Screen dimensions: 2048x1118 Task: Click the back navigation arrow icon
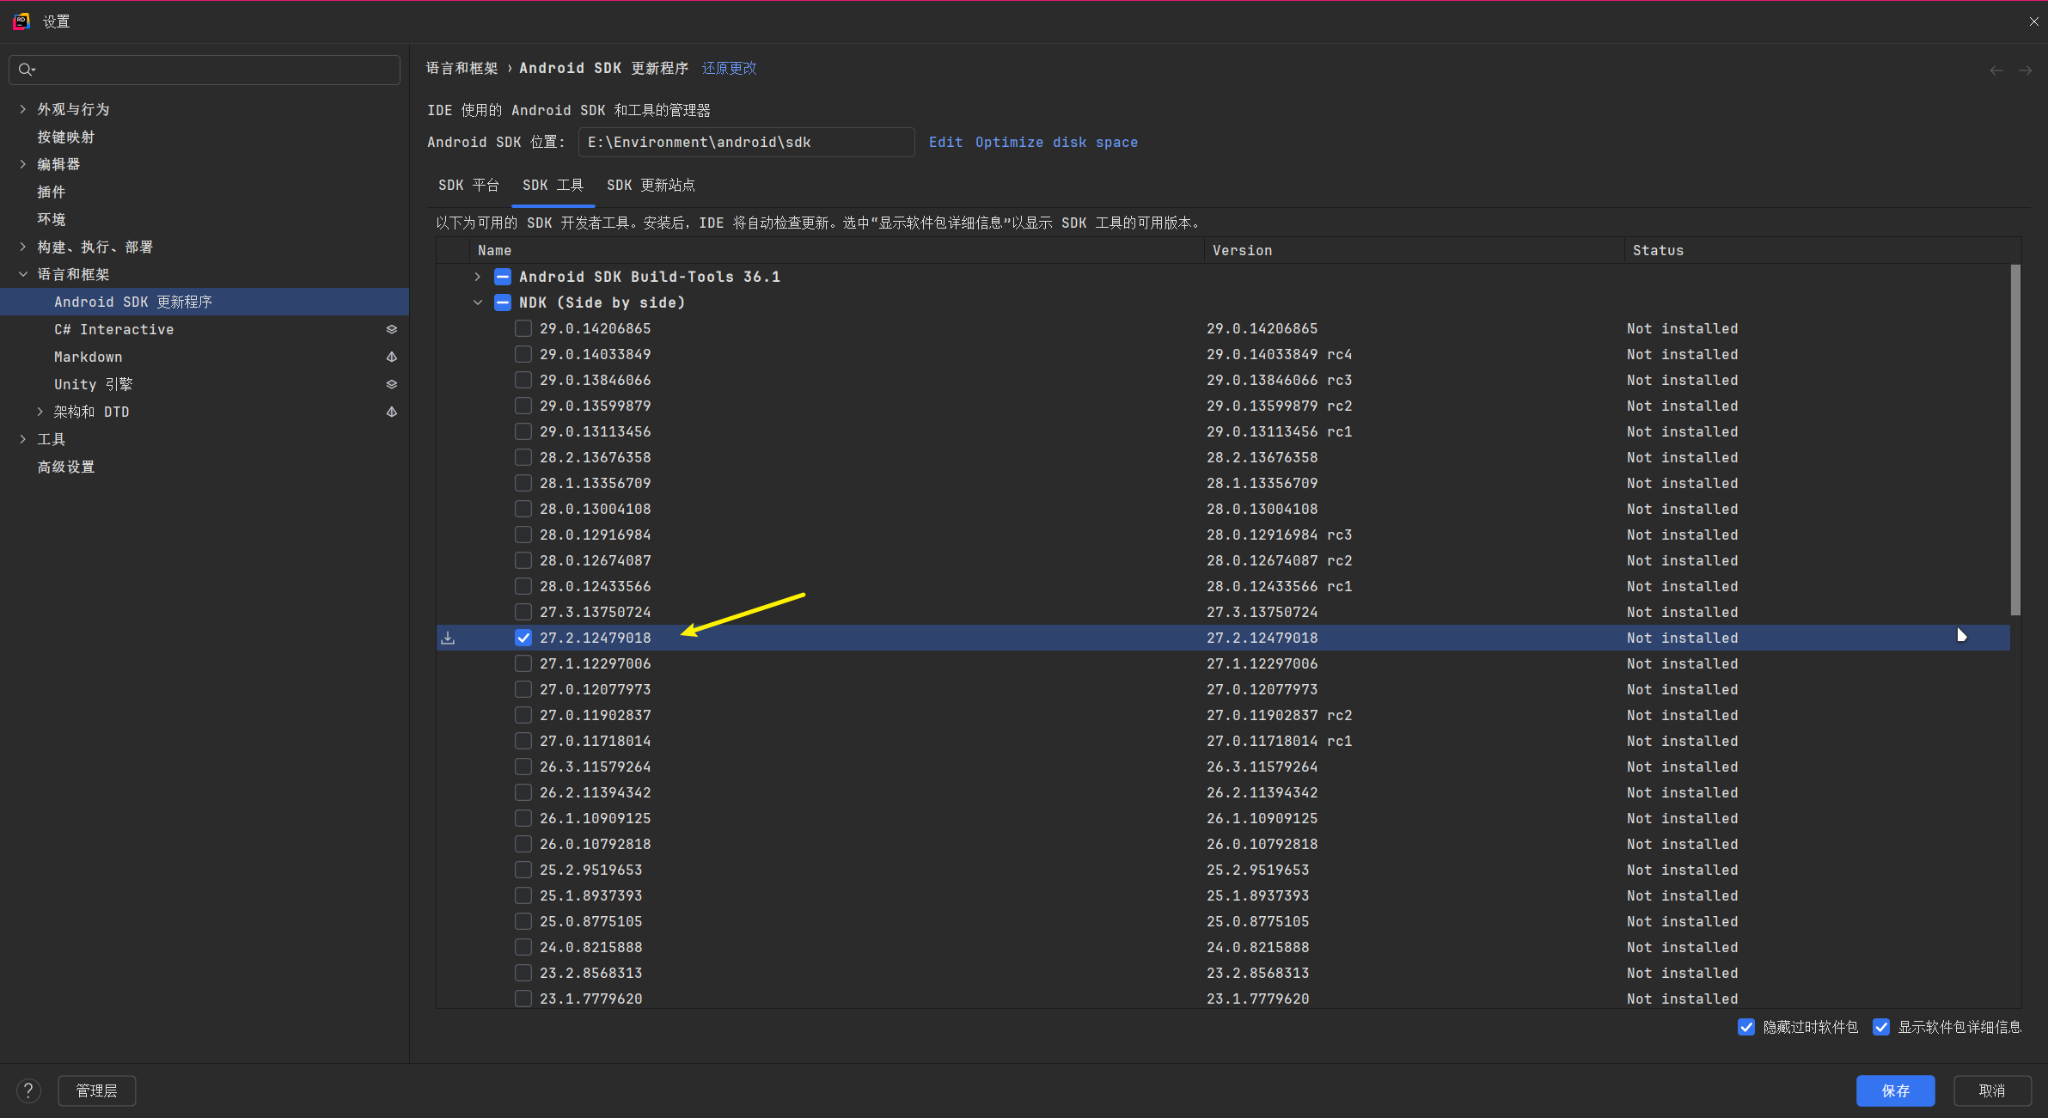(1996, 70)
